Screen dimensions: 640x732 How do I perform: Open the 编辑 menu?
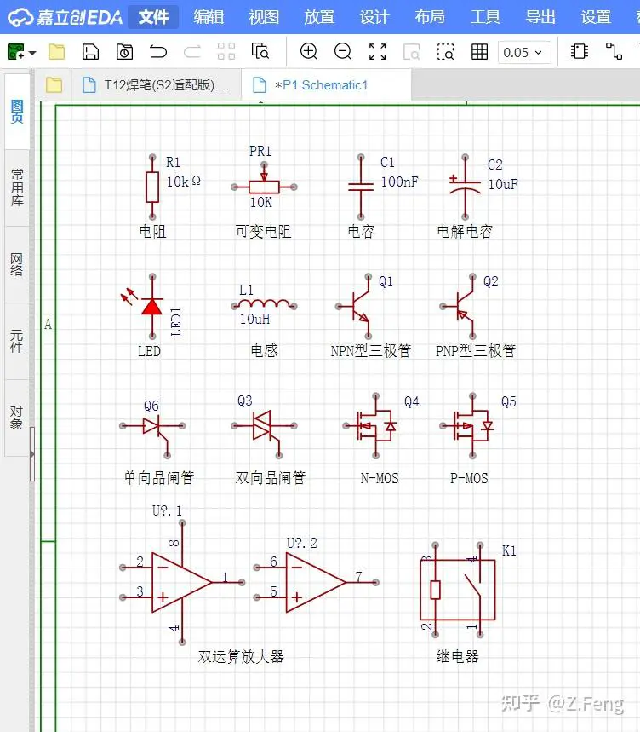tap(209, 17)
